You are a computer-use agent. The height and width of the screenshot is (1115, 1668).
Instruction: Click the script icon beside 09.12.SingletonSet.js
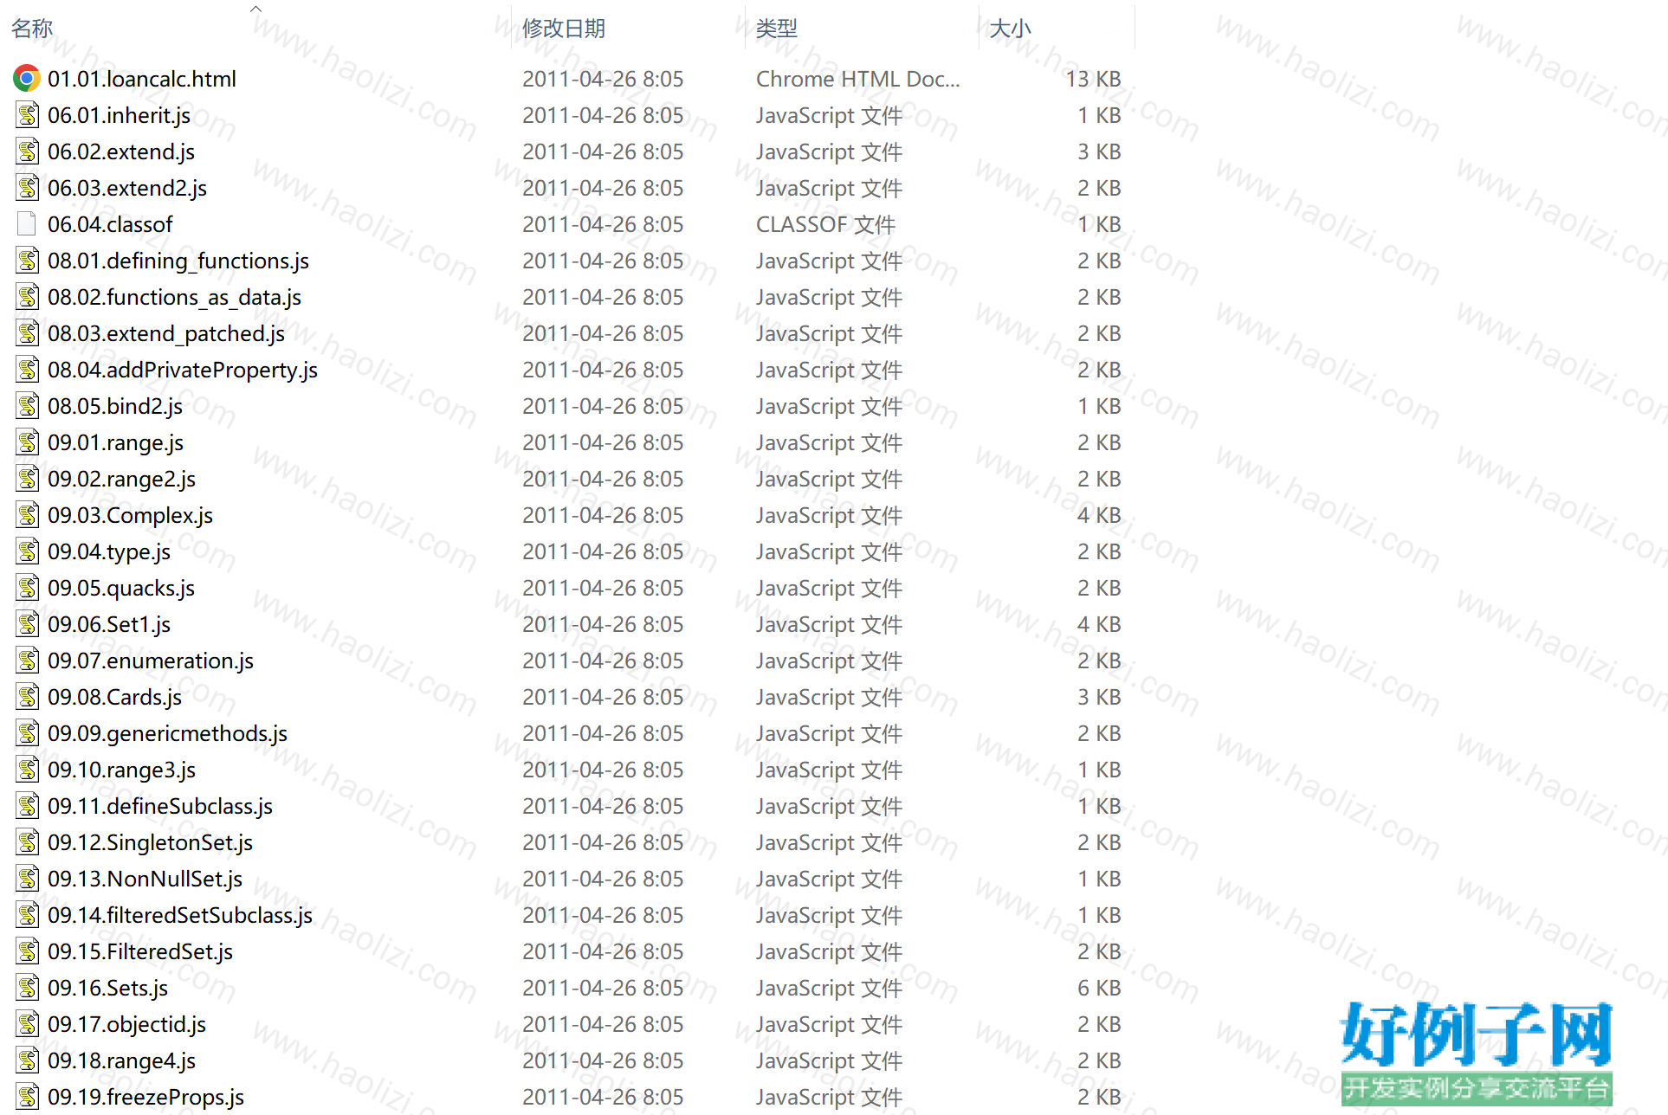pos(28,842)
